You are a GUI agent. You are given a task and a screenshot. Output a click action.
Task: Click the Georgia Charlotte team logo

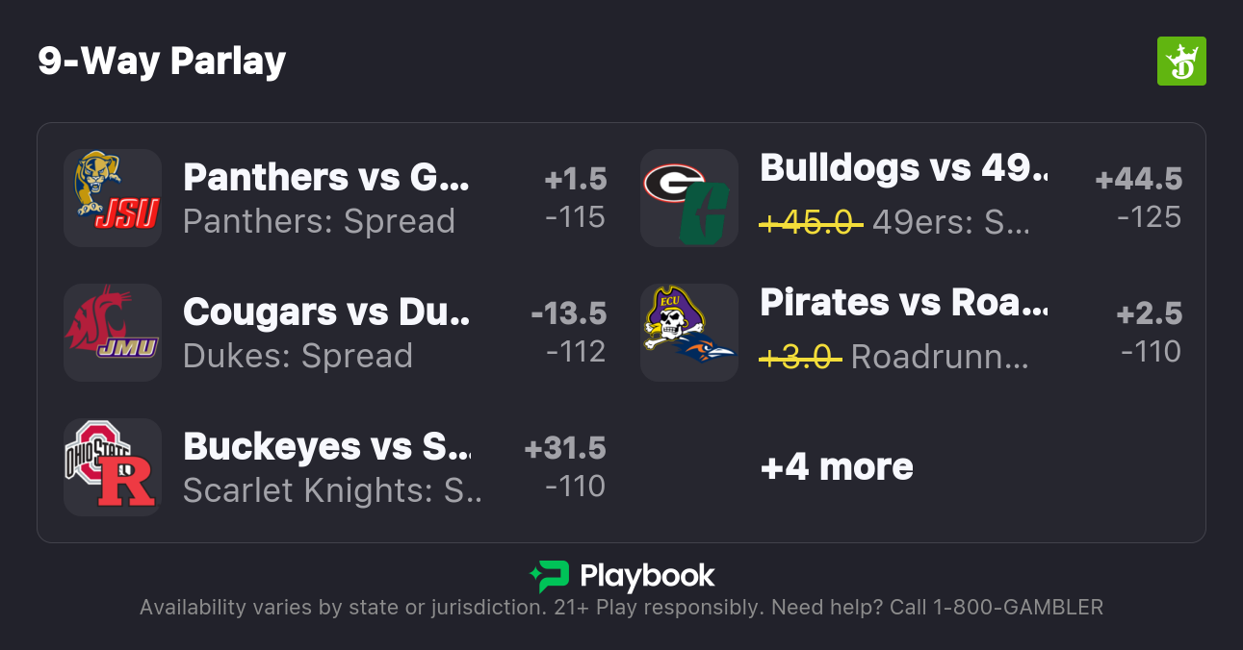[689, 198]
